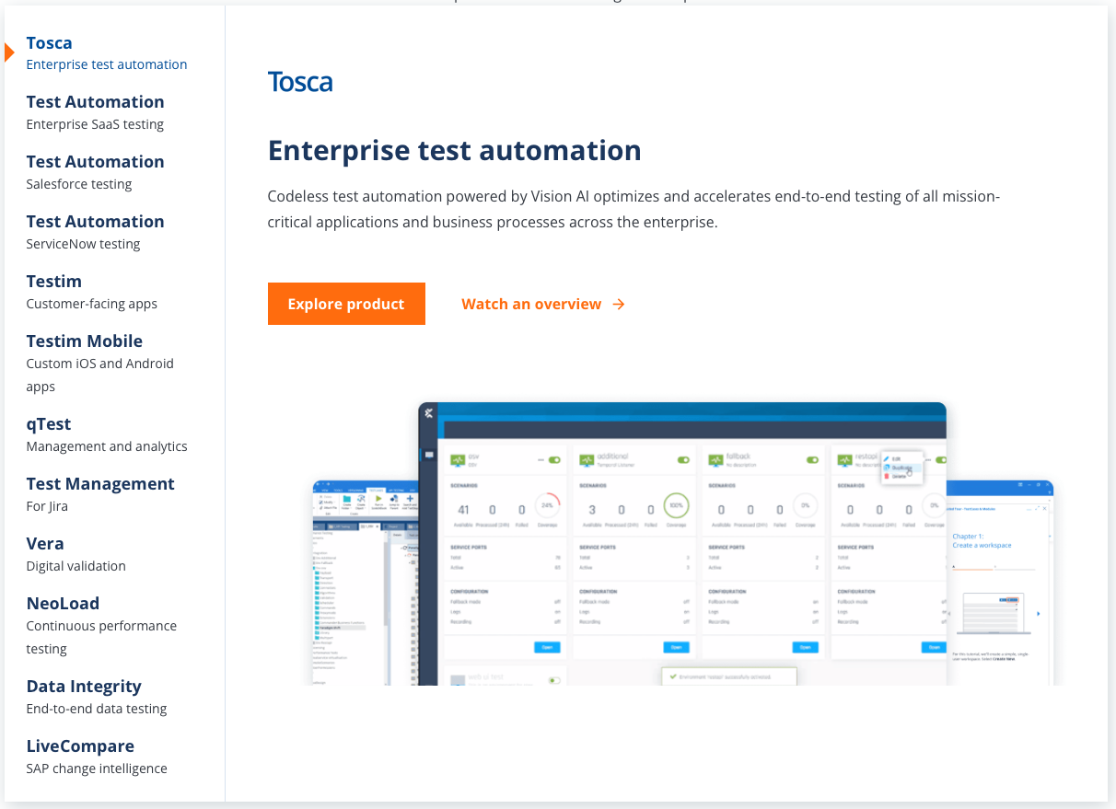This screenshot has height=809, width=1116.
Task: Select Data Integrity End-to-end data testing
Action: [97, 697]
